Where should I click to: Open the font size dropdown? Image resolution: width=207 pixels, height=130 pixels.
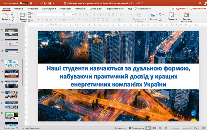pos(72,15)
